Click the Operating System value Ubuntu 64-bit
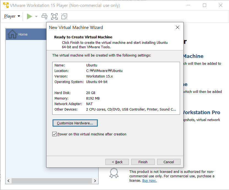 pyautogui.click(x=97, y=82)
